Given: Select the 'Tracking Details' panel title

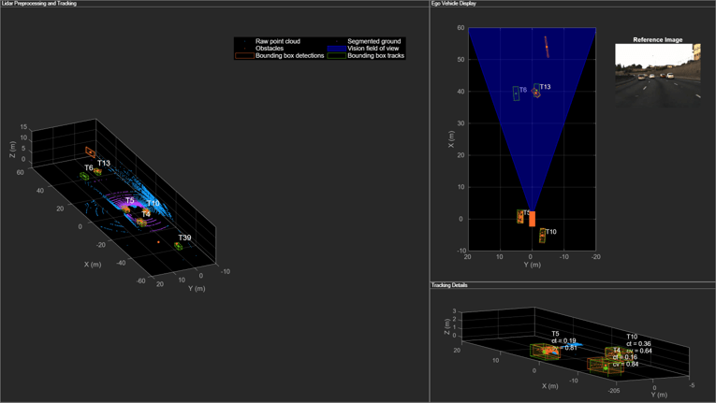Looking at the screenshot, I should (449, 285).
